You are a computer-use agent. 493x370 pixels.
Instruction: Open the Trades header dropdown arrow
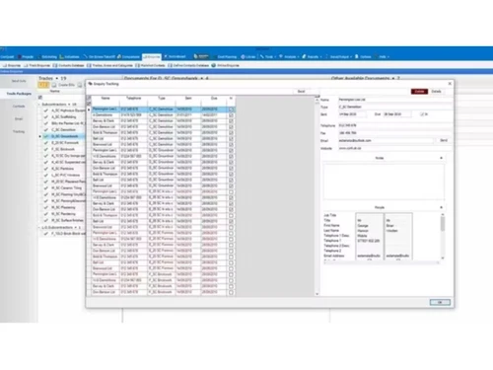tap(57, 78)
